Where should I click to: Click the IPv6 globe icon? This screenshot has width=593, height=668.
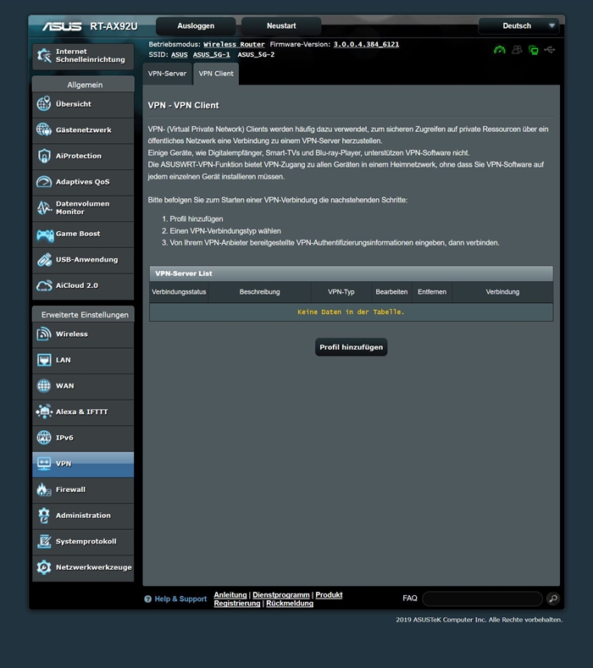click(x=44, y=438)
